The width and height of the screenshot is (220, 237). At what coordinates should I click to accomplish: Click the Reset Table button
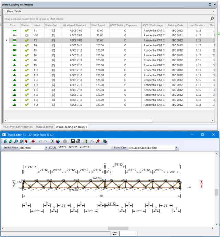14,11
